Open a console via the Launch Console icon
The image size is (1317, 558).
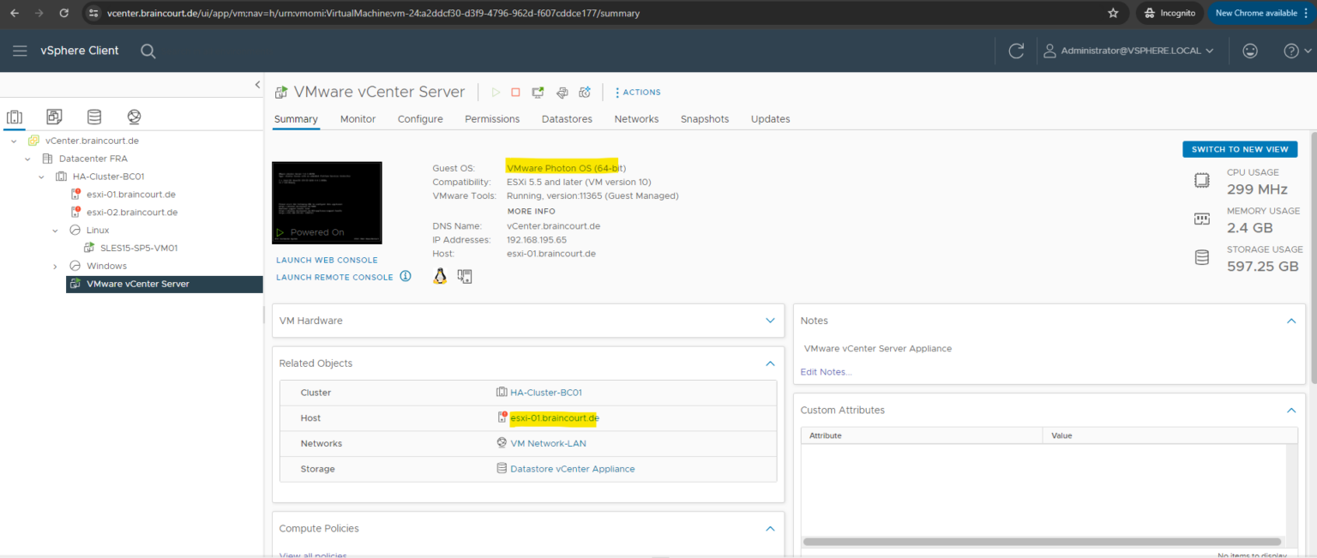pyautogui.click(x=538, y=92)
